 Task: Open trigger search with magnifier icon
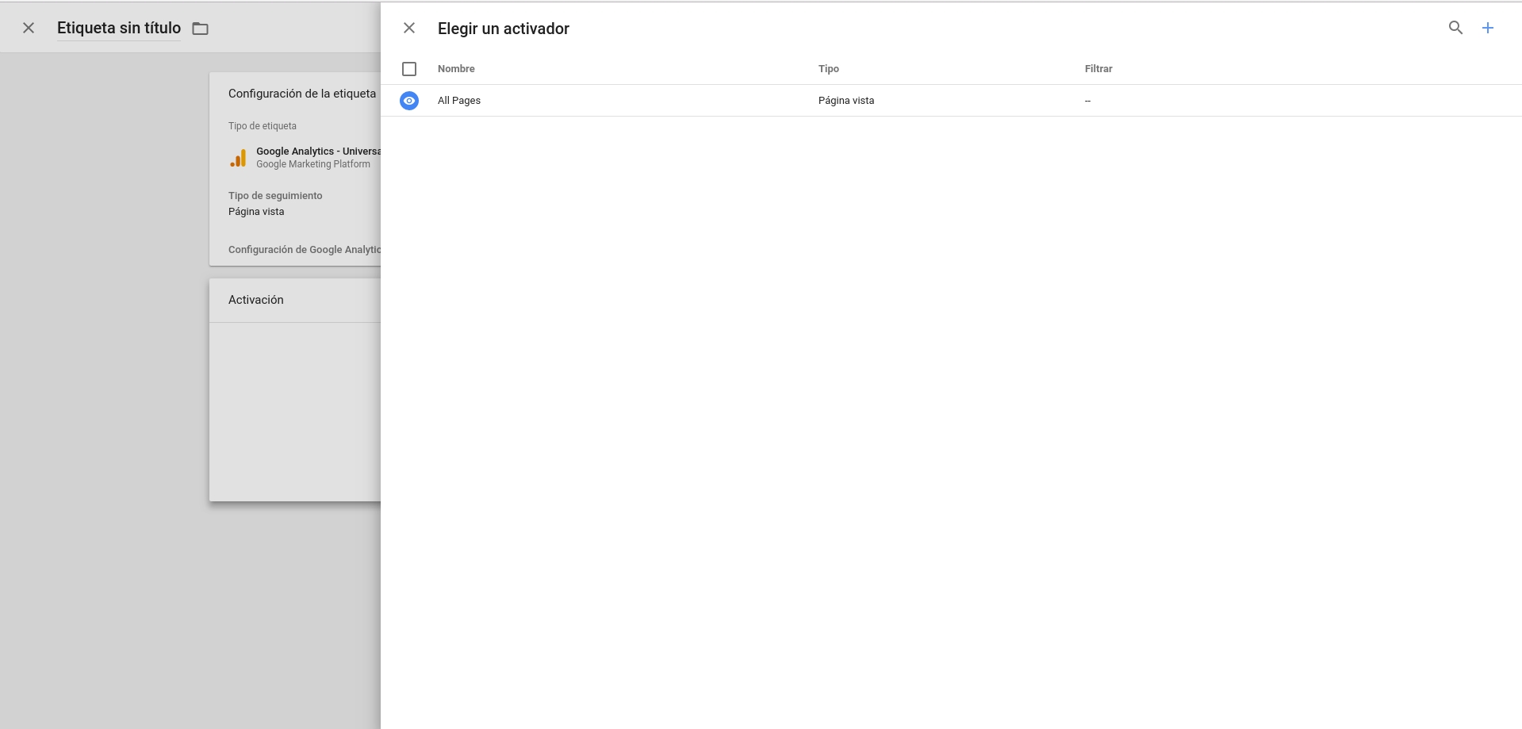1455,28
